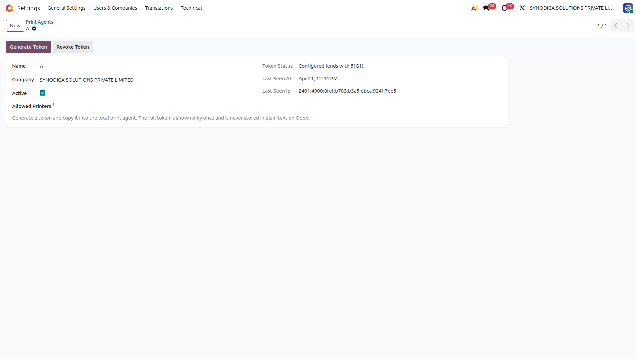Open the debug tools wrench icon
This screenshot has height=359, width=636.
(522, 8)
